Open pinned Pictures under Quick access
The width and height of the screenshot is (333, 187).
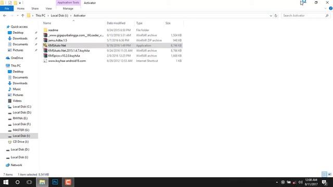pyautogui.click(x=18, y=50)
